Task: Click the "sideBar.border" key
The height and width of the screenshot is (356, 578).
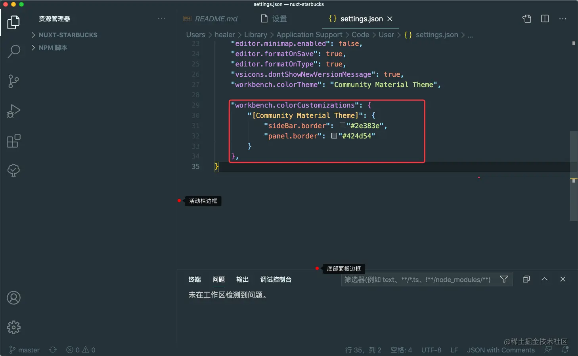Action: point(297,126)
